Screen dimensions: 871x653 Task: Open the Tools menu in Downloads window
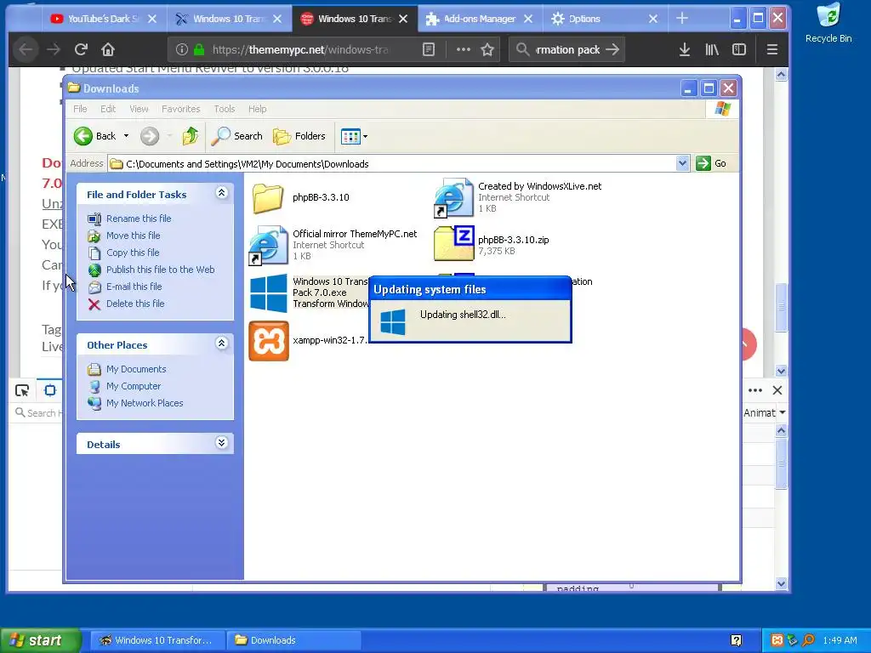pyautogui.click(x=225, y=109)
